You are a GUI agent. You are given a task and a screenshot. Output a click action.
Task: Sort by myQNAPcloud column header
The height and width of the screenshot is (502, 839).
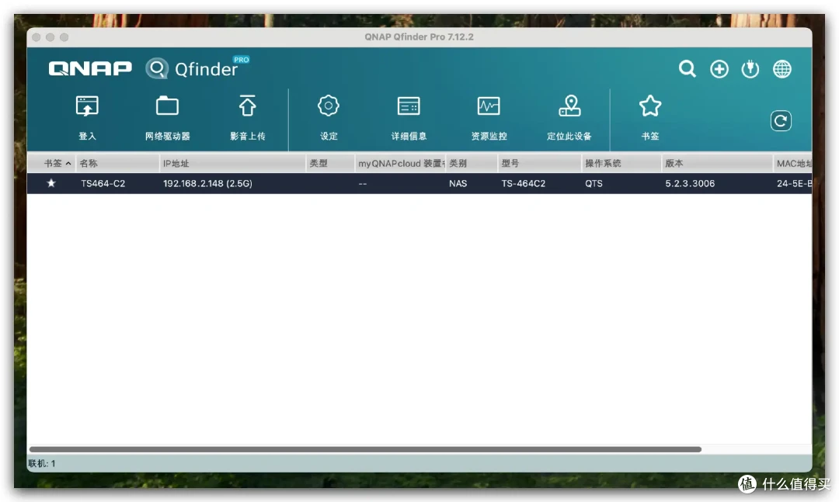click(x=400, y=163)
